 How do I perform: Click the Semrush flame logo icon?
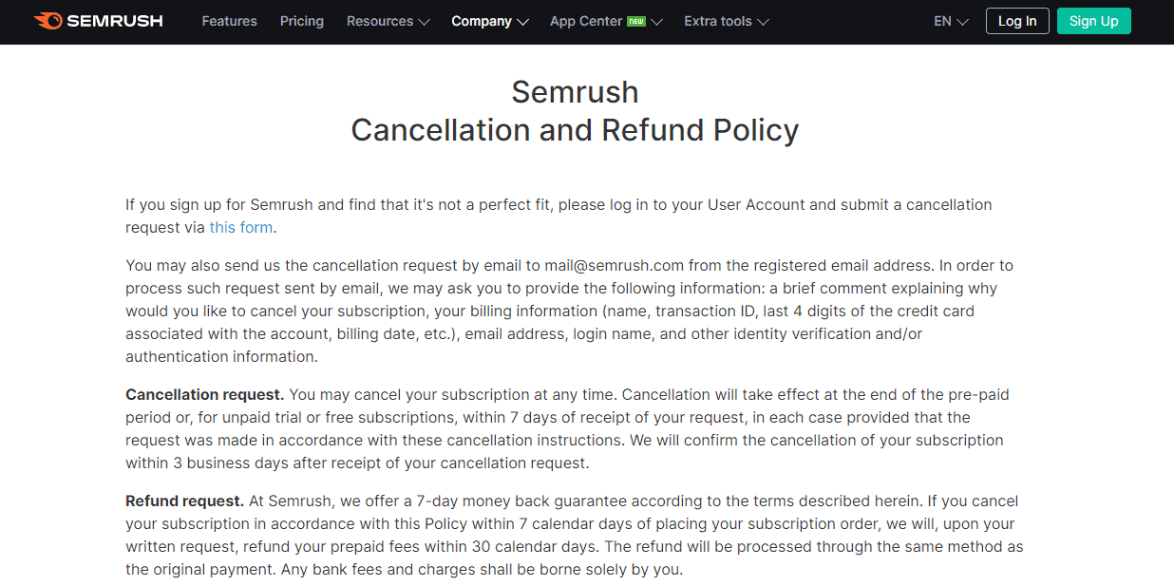click(x=47, y=21)
